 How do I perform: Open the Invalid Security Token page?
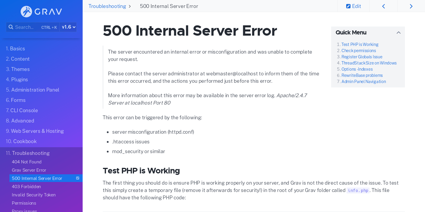click(34, 195)
